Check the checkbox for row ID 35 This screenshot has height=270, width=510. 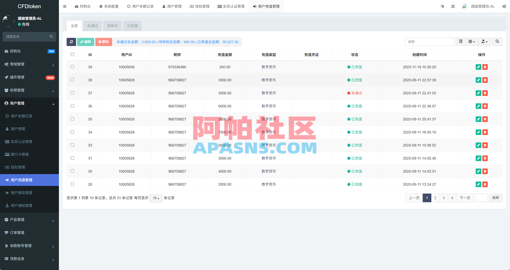click(72, 119)
